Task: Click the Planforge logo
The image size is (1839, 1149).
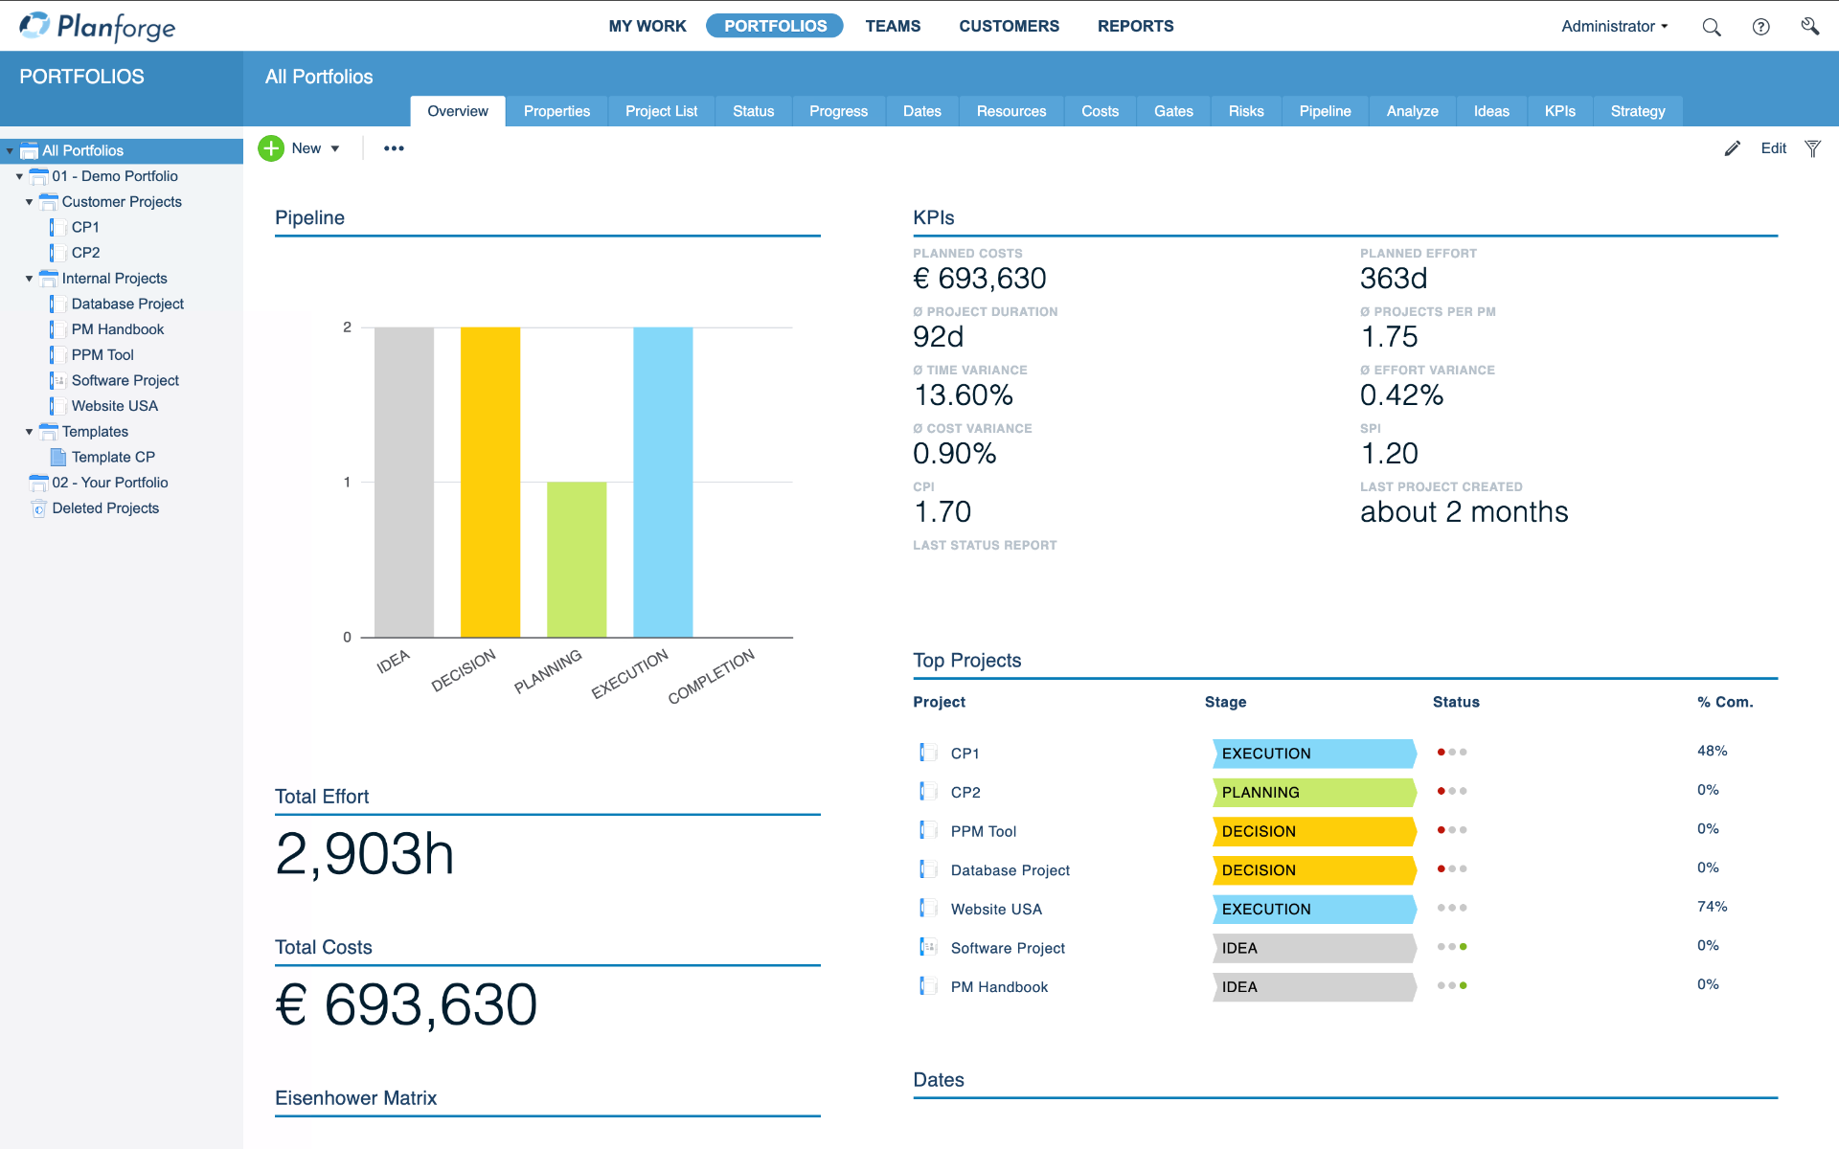Action: tap(98, 26)
